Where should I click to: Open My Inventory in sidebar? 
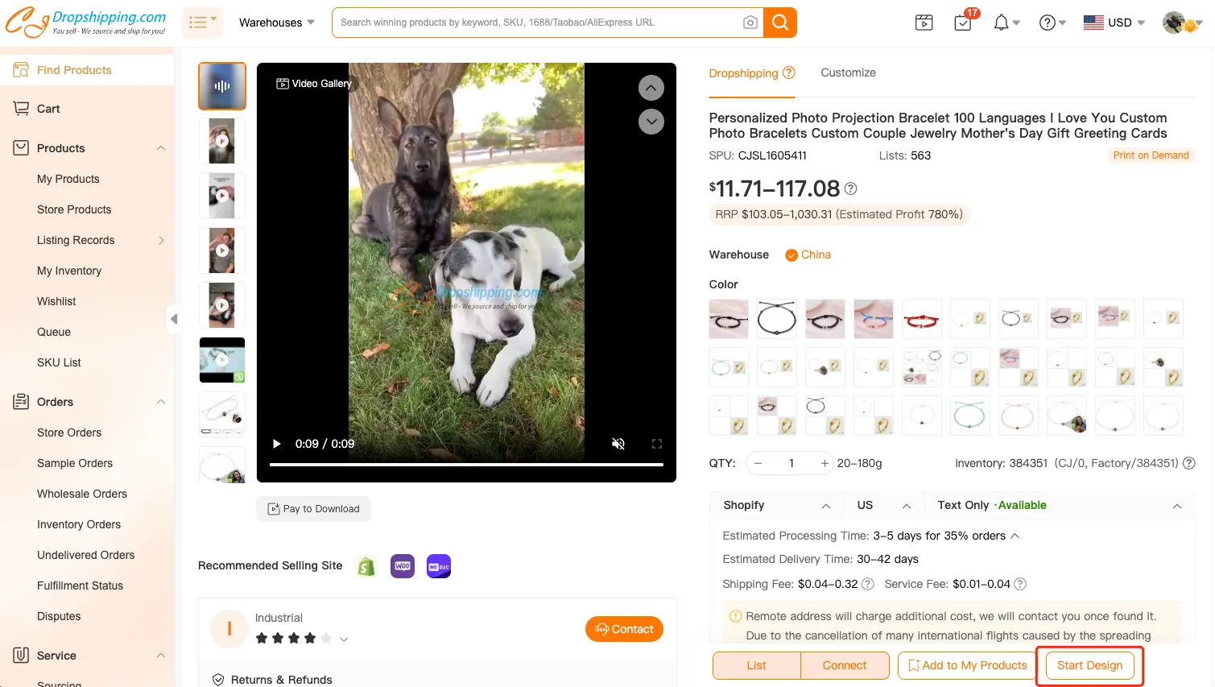(69, 271)
